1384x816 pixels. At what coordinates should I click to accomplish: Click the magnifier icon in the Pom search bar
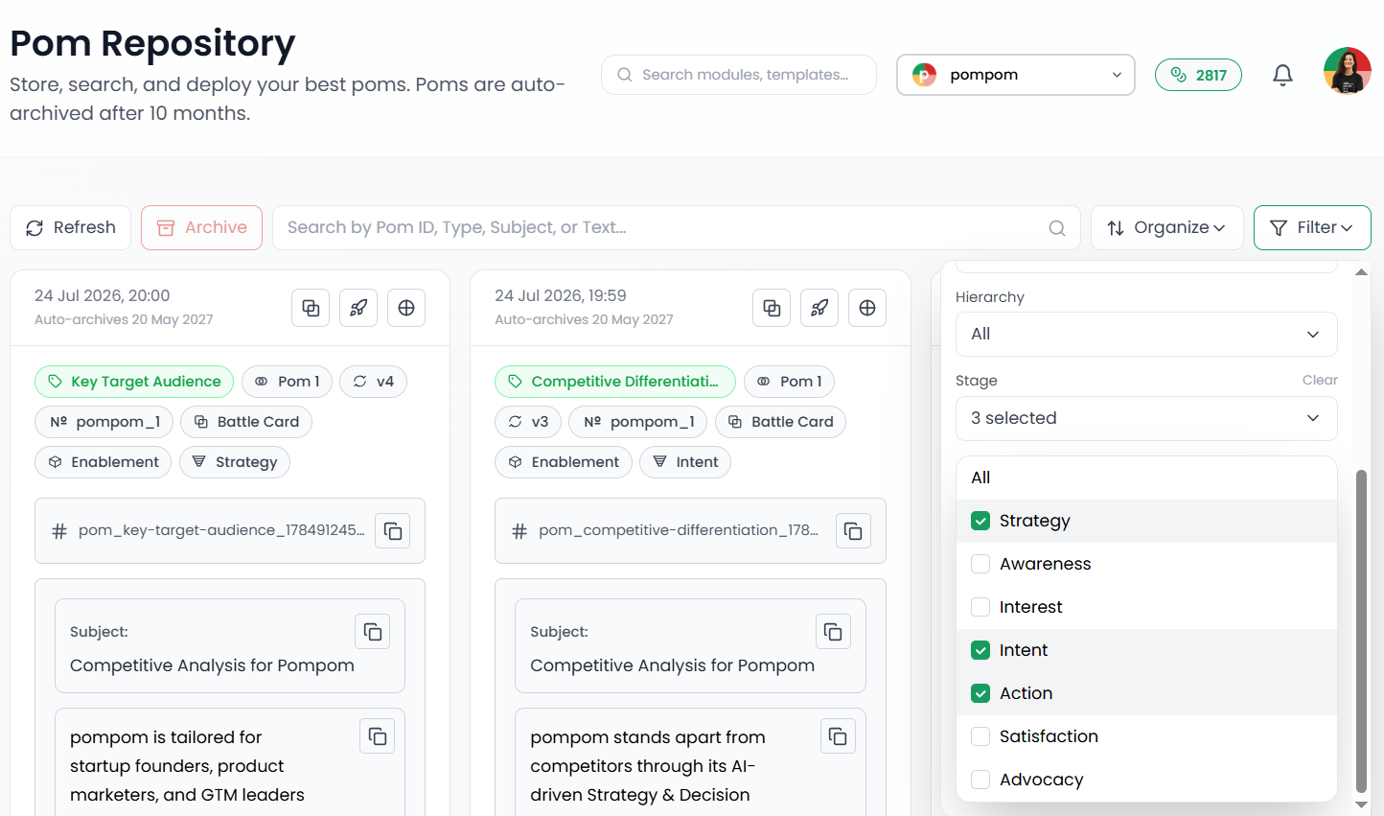[x=1057, y=228]
